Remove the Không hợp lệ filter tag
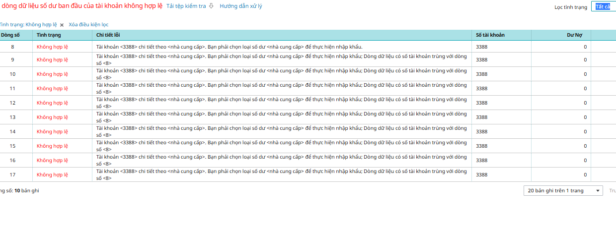Image resolution: width=616 pixels, height=228 pixels. [62, 25]
